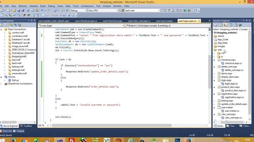This screenshot has width=254, height=142.
Task: Open the Toolbox panel tab
Action: (26, 126)
